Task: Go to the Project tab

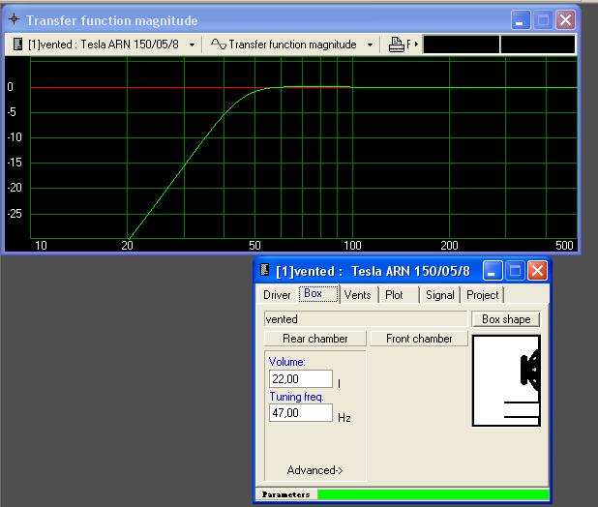Action: coord(482,295)
